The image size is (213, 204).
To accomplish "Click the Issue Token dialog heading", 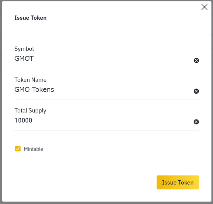I will (x=30, y=18).
